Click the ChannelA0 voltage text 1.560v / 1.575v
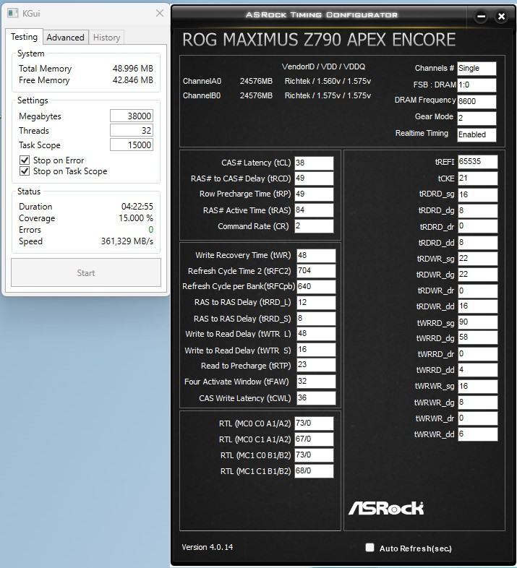 [343, 81]
